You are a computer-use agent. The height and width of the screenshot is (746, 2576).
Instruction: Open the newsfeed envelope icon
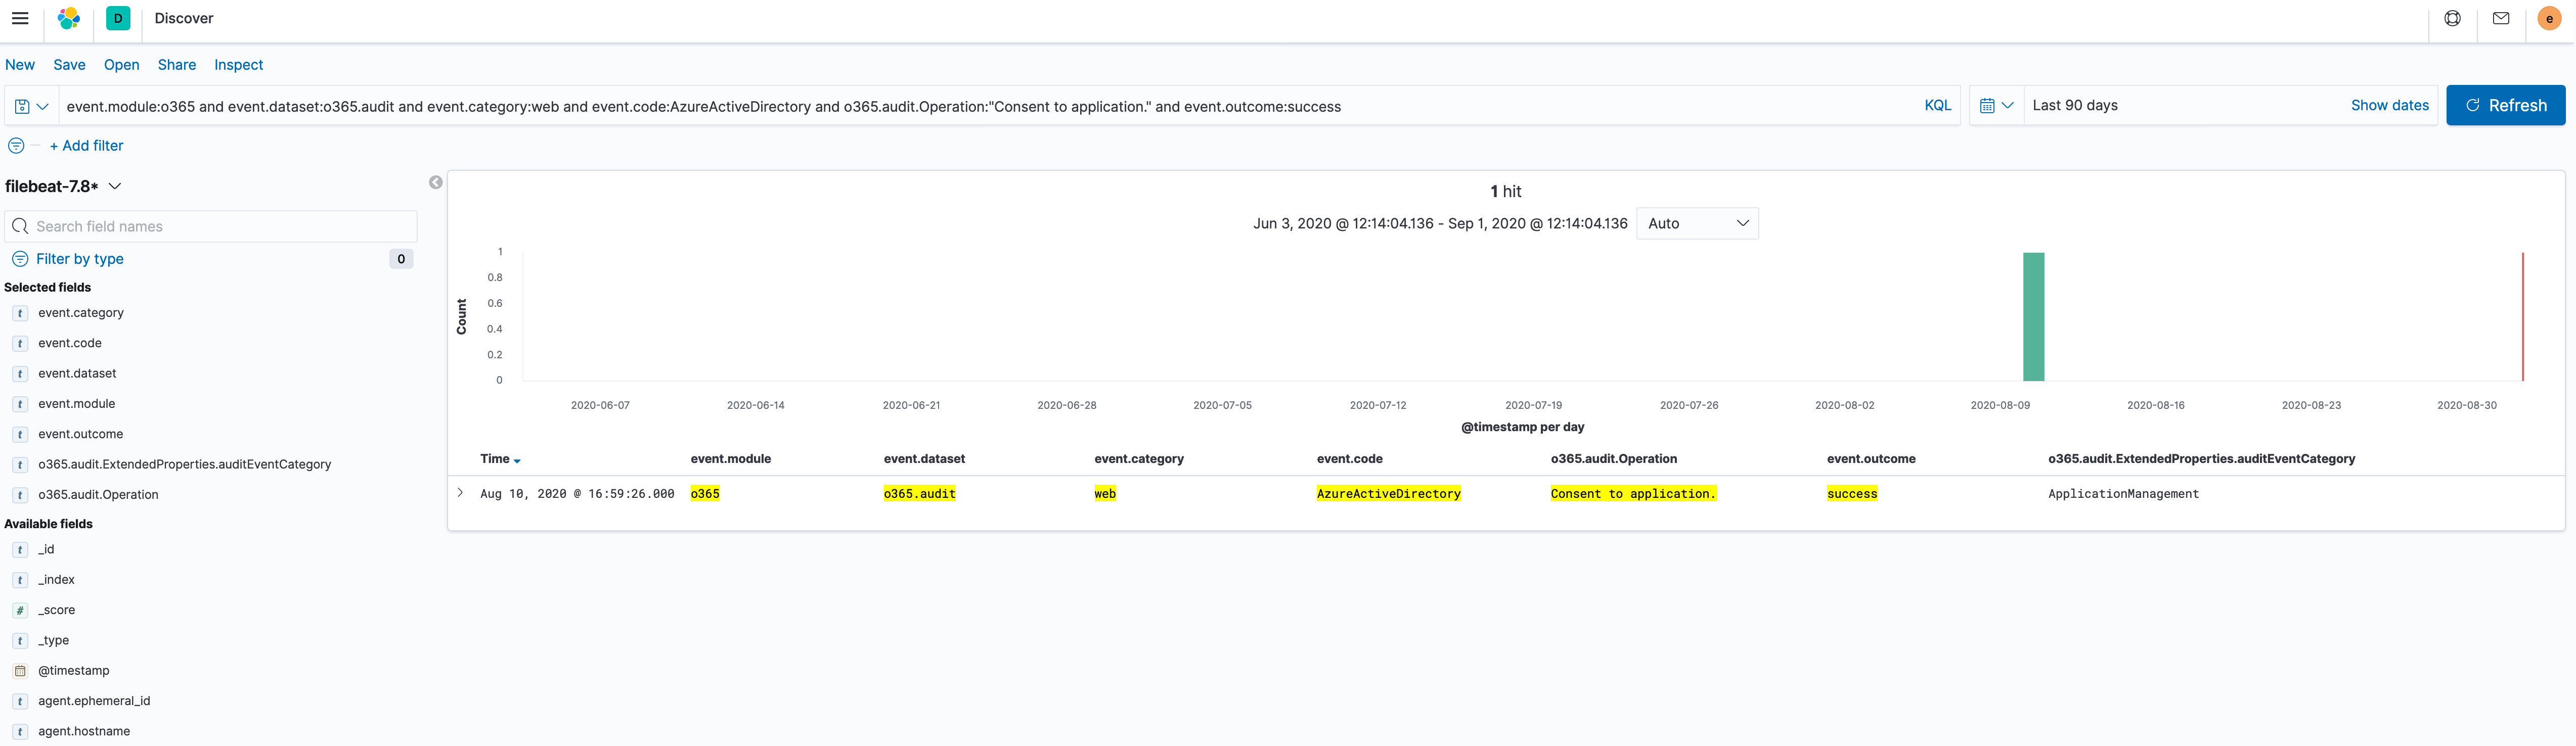pos(2501,18)
